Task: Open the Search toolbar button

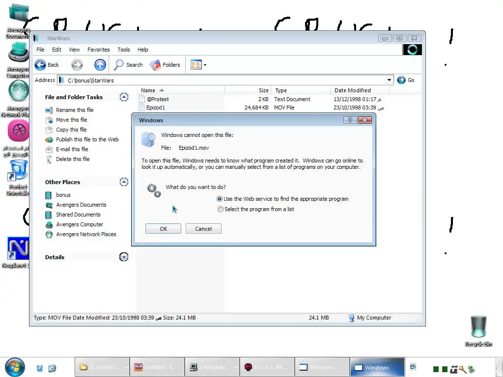Action: pyautogui.click(x=128, y=65)
